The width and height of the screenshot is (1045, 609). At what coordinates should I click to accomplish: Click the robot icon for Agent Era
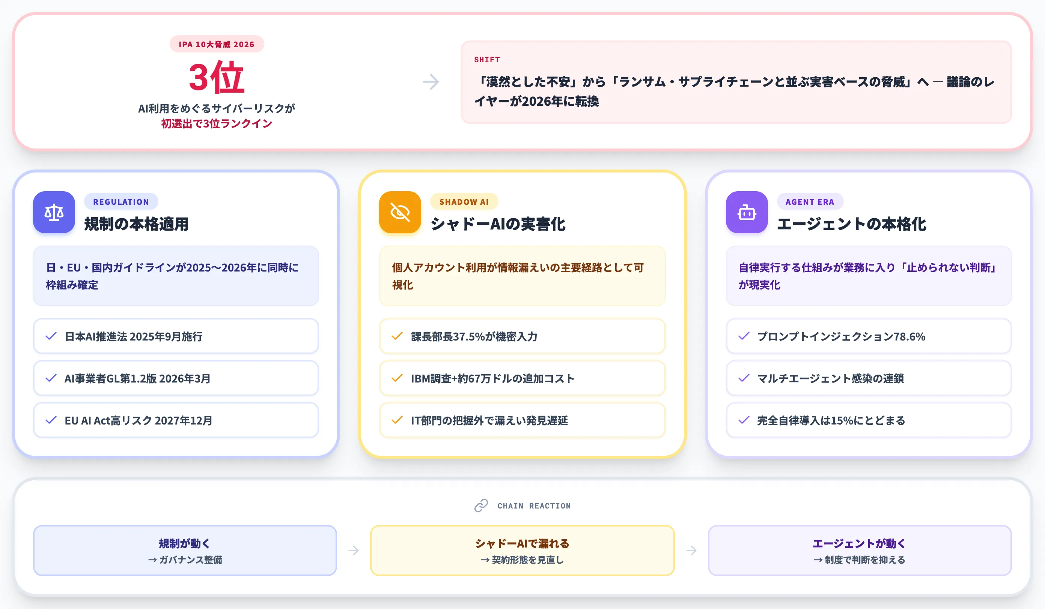pyautogui.click(x=747, y=212)
